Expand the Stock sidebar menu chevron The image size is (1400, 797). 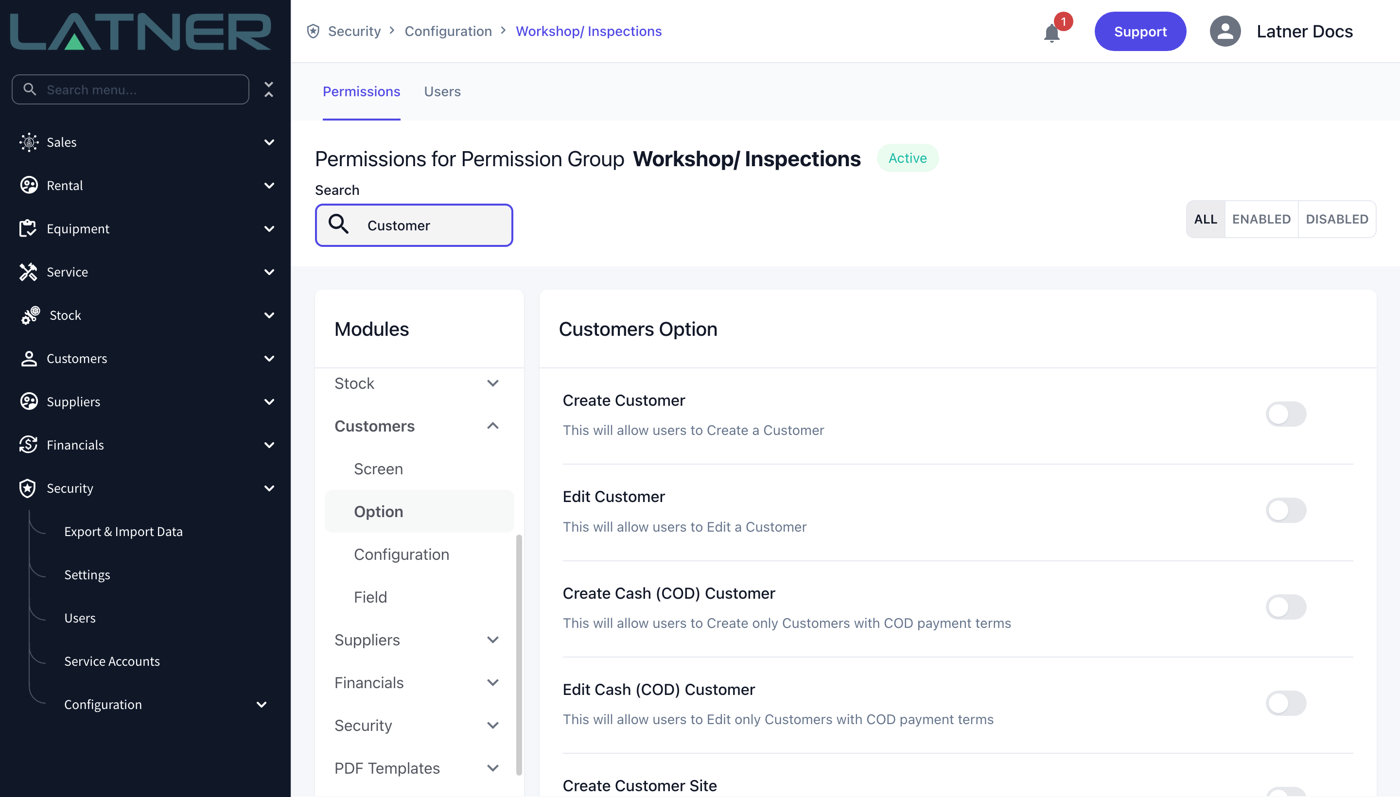tap(269, 315)
